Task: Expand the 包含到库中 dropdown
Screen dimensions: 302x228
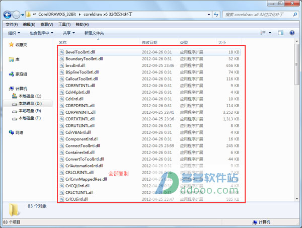Action: tap(41, 33)
